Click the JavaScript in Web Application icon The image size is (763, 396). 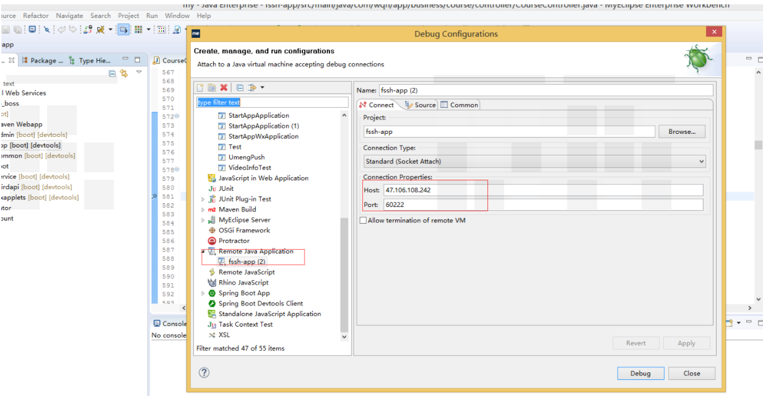coord(212,178)
